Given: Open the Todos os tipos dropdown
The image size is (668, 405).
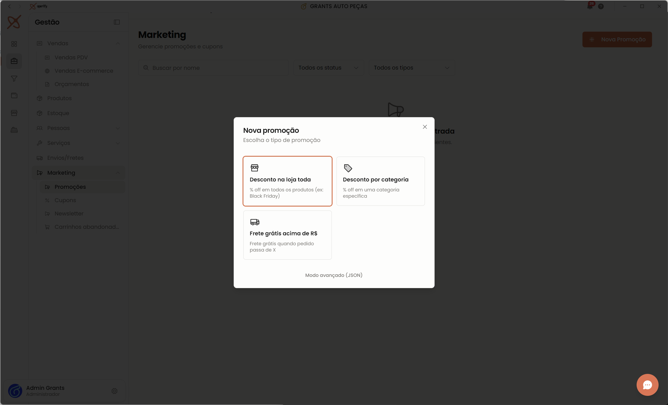Looking at the screenshot, I should 412,68.
